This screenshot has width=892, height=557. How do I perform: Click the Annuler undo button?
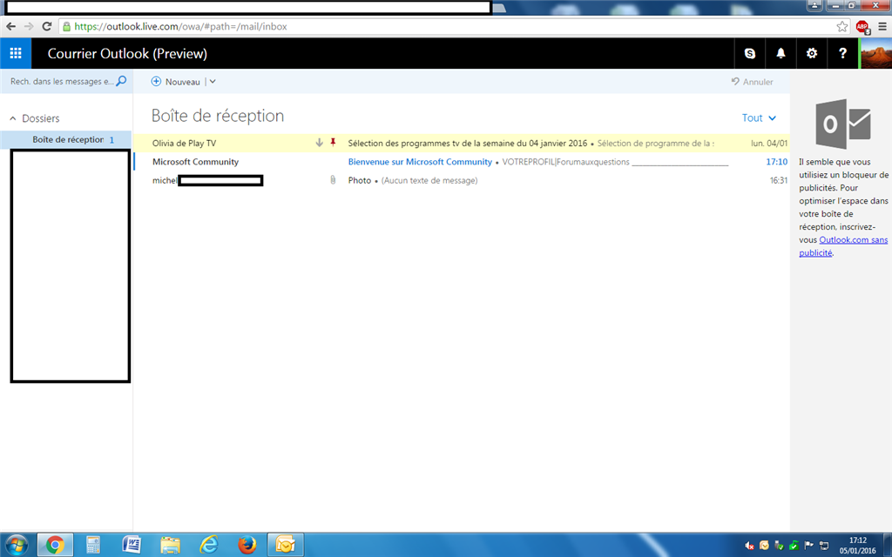tap(752, 82)
